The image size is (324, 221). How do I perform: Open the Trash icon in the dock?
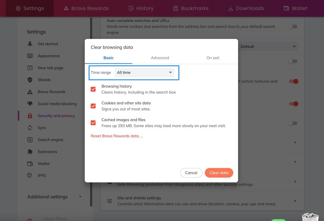pos(310,217)
